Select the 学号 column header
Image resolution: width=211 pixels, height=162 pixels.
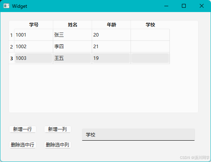(x=34, y=25)
